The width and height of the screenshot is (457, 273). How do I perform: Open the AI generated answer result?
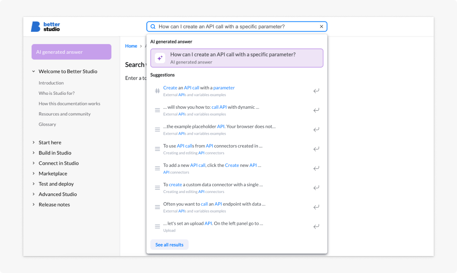click(237, 58)
